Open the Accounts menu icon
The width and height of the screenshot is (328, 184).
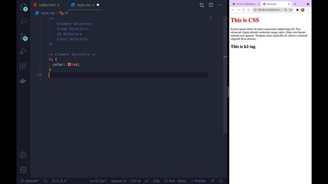point(23,155)
